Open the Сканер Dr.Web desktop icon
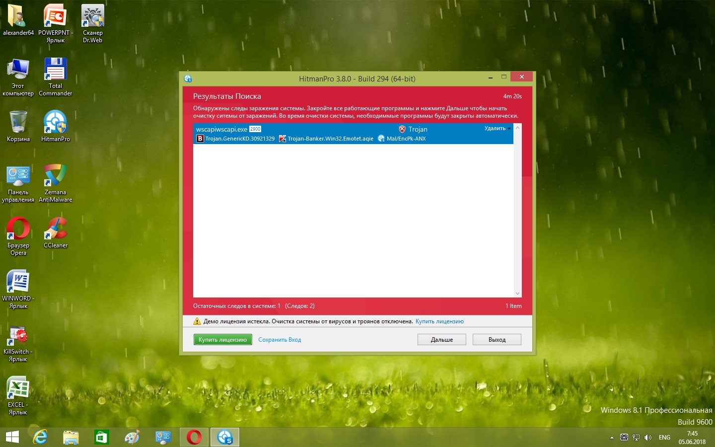This screenshot has height=447, width=715. pyautogui.click(x=92, y=23)
